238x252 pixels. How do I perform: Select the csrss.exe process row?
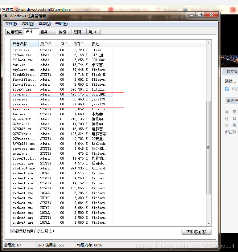(62, 50)
